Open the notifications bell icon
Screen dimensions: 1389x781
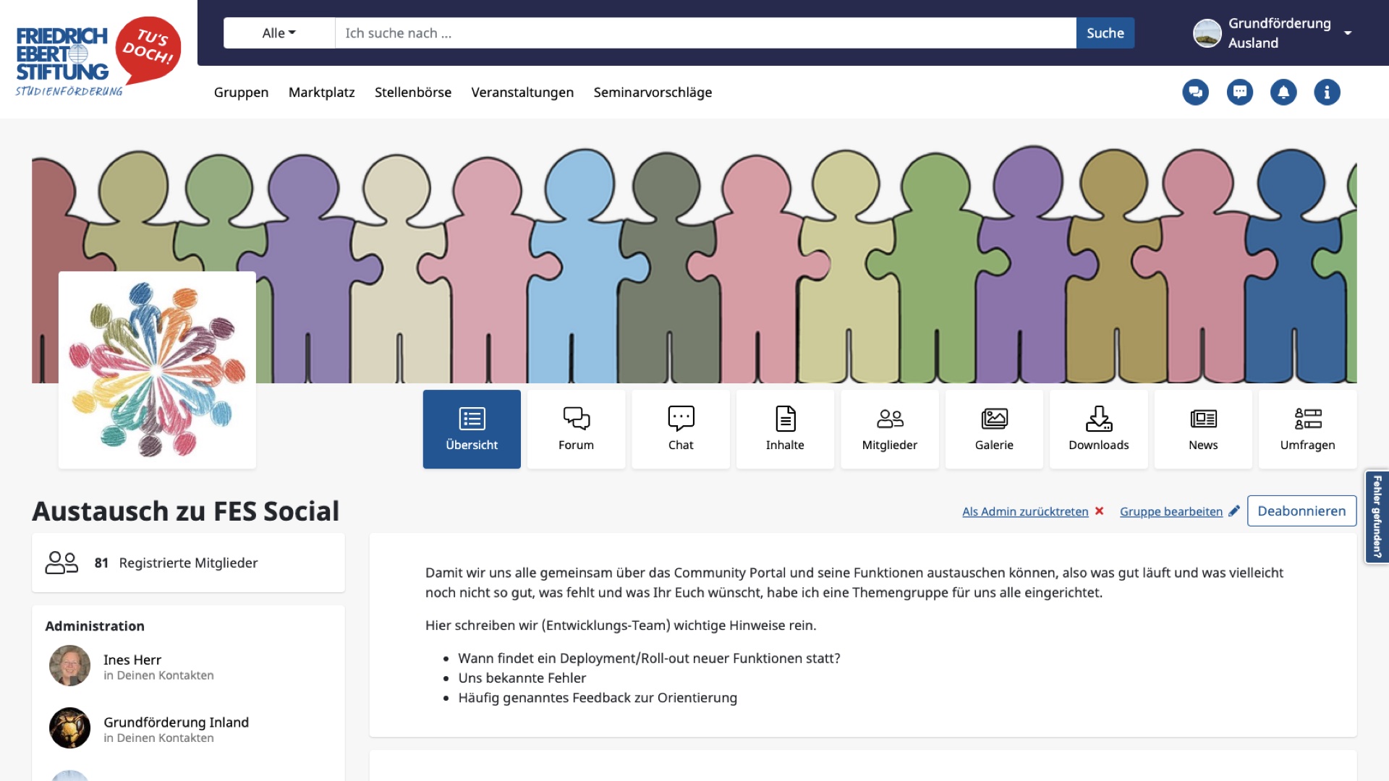click(x=1283, y=92)
